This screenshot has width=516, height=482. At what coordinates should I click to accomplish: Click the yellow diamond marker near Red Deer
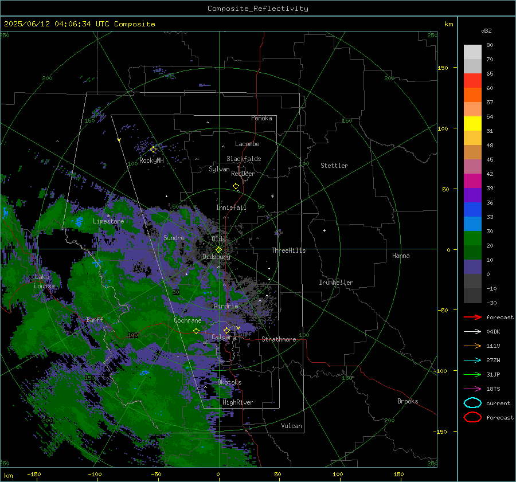[x=236, y=186]
